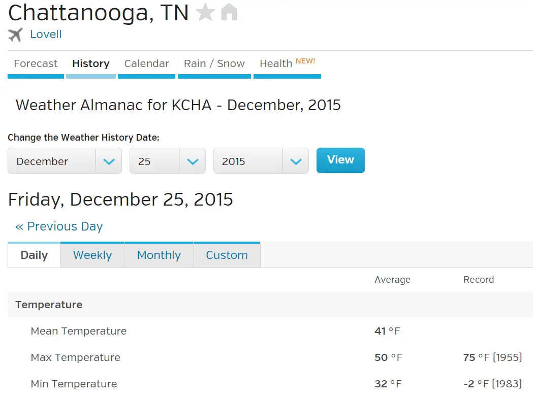Screen dimensions: 533x397
Task: Open the Lovell station link
Action: 46,35
